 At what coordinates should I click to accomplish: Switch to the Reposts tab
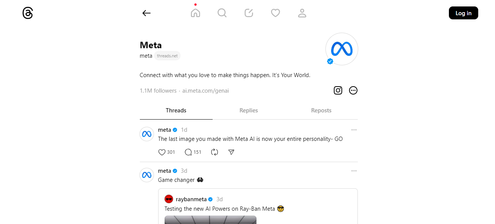coord(321,110)
